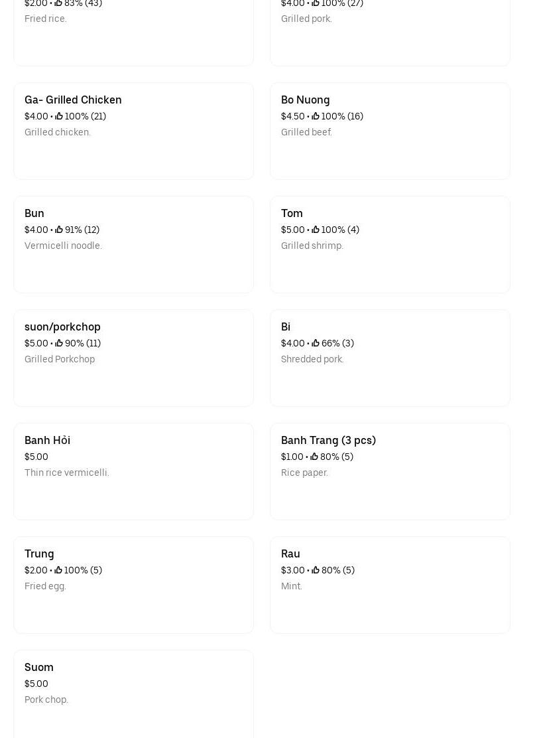Click thumbs-up icon on Ga- Grilled Chicken

(59, 116)
